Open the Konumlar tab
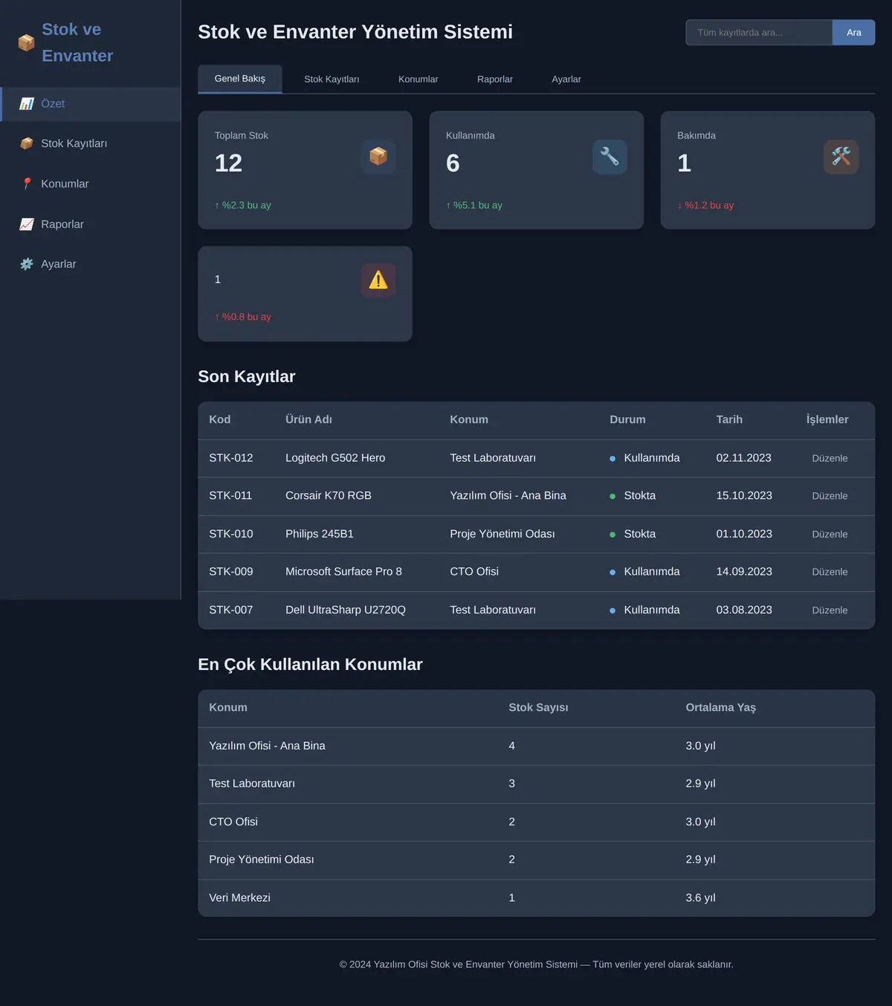Image resolution: width=892 pixels, height=1006 pixels. click(418, 80)
